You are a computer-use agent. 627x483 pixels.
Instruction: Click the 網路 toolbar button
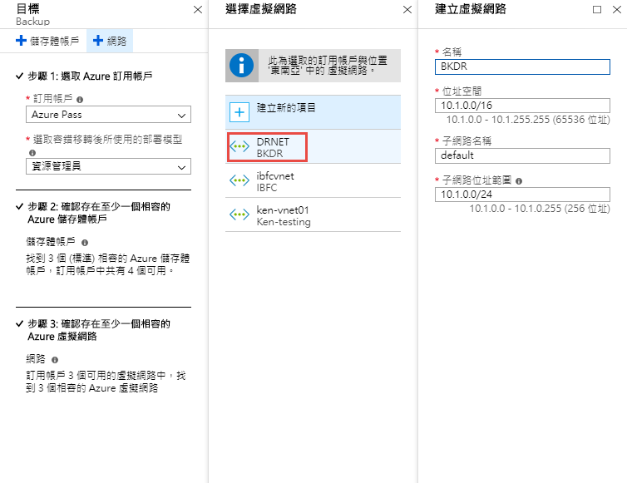tap(110, 41)
